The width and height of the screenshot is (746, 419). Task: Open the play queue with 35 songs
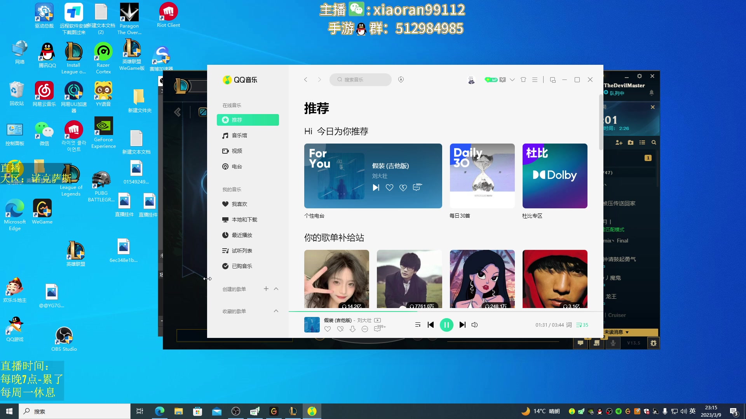coord(582,325)
